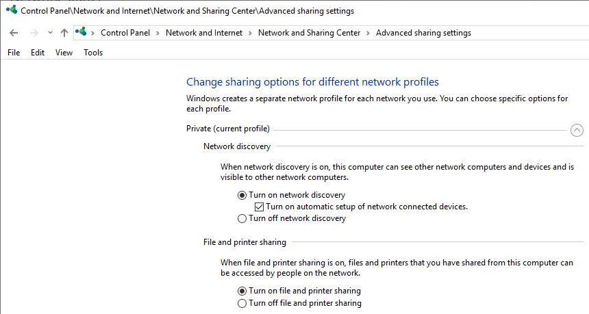Viewport: 589px width, 314px height.
Task: Select Turn off network discovery
Action: 242,219
